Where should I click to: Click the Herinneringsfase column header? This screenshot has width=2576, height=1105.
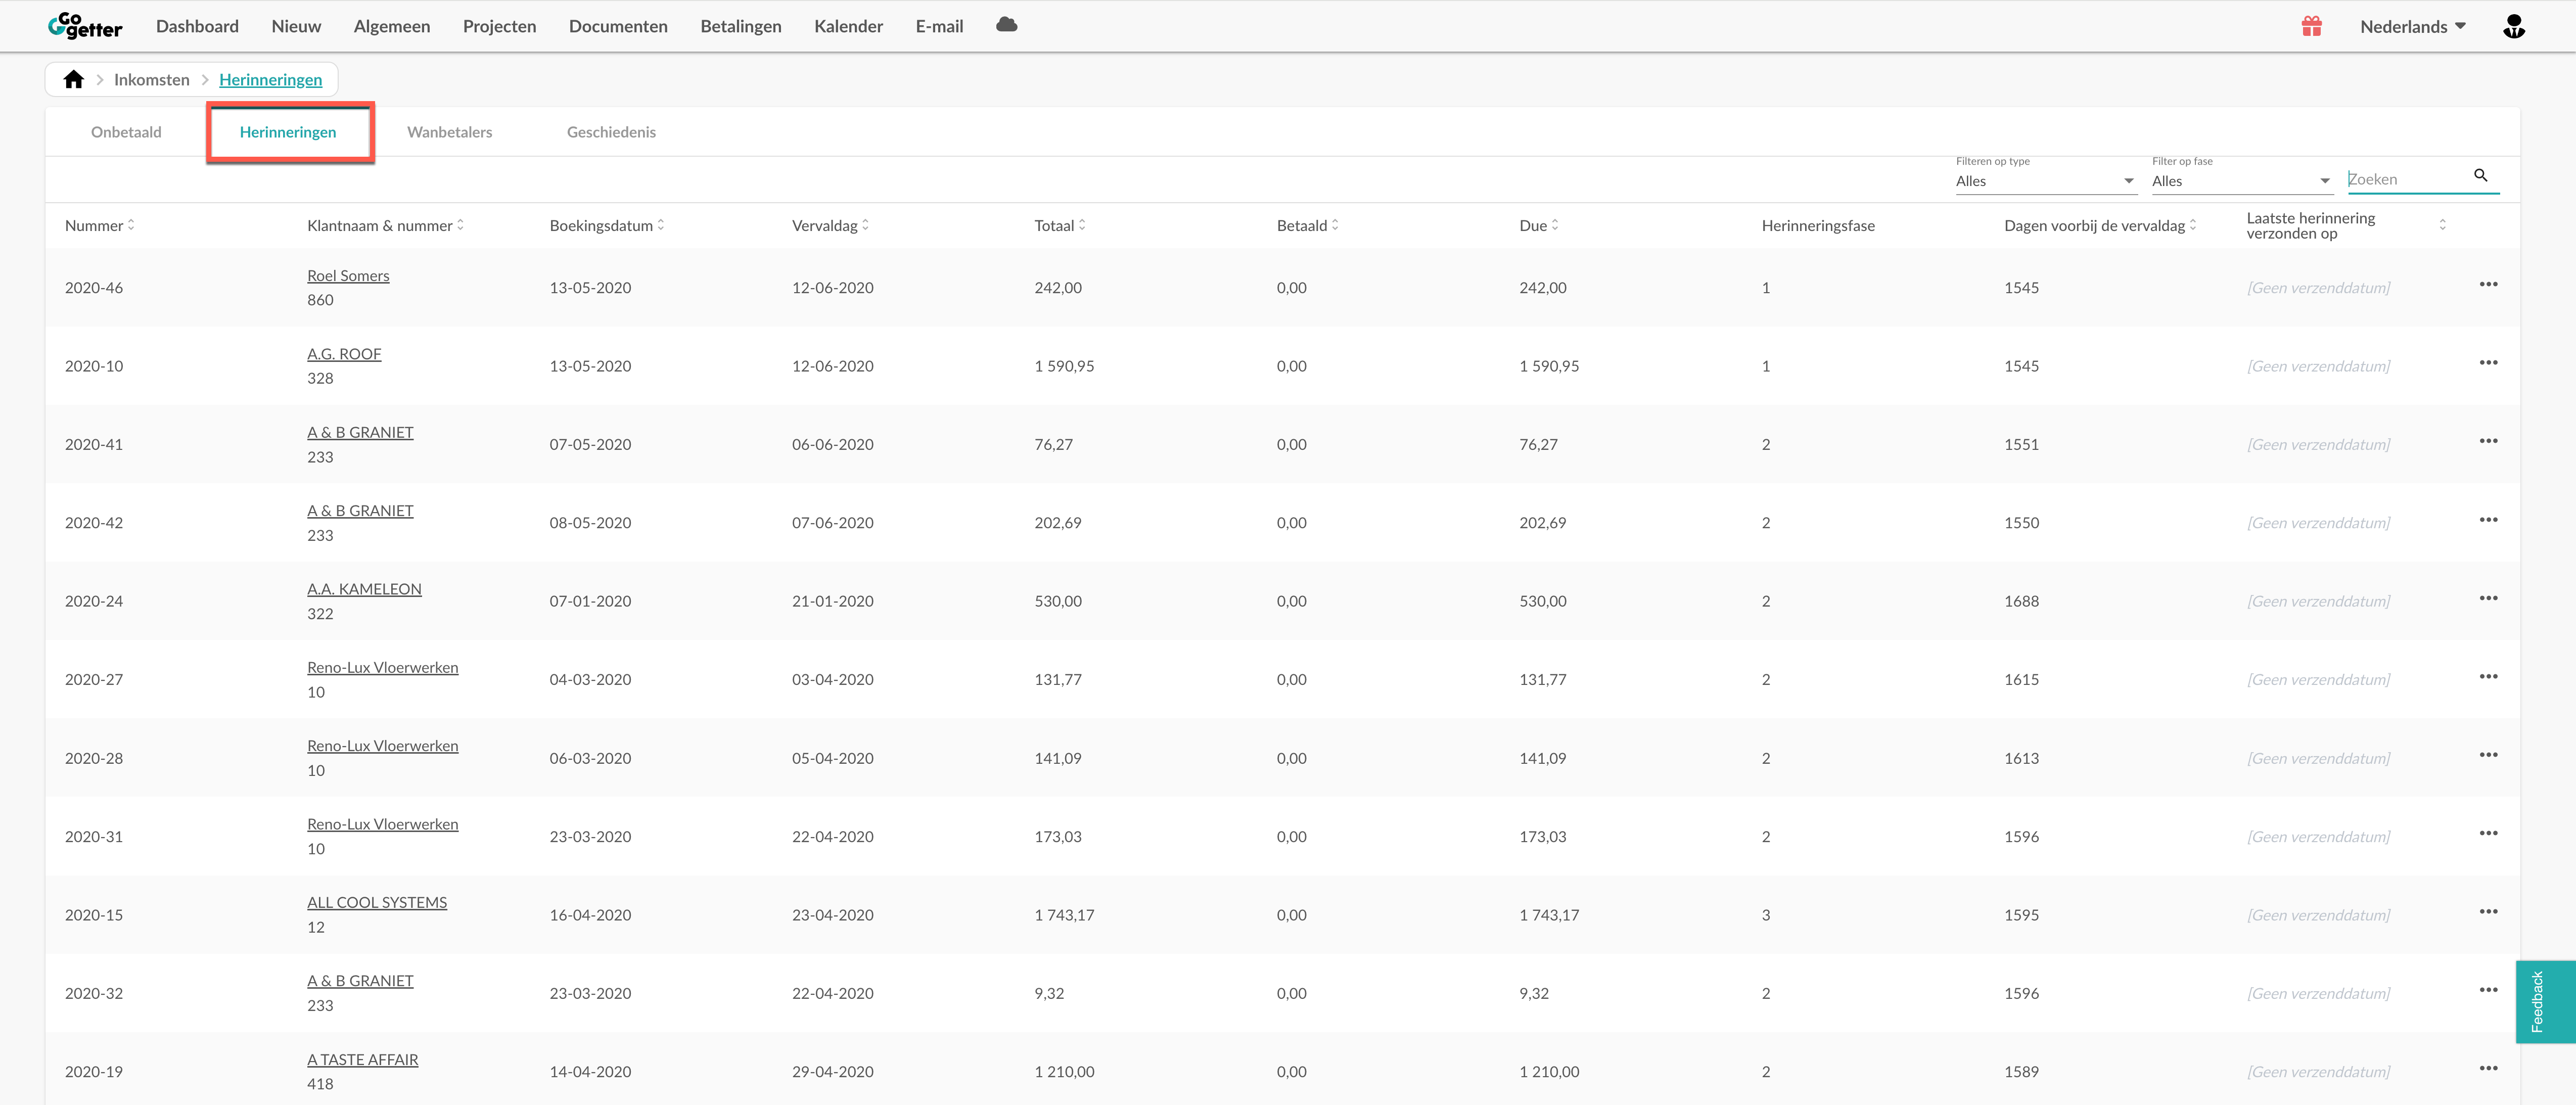(x=1817, y=226)
